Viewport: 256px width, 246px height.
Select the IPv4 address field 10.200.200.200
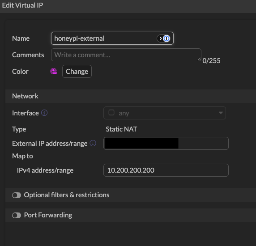(166, 170)
